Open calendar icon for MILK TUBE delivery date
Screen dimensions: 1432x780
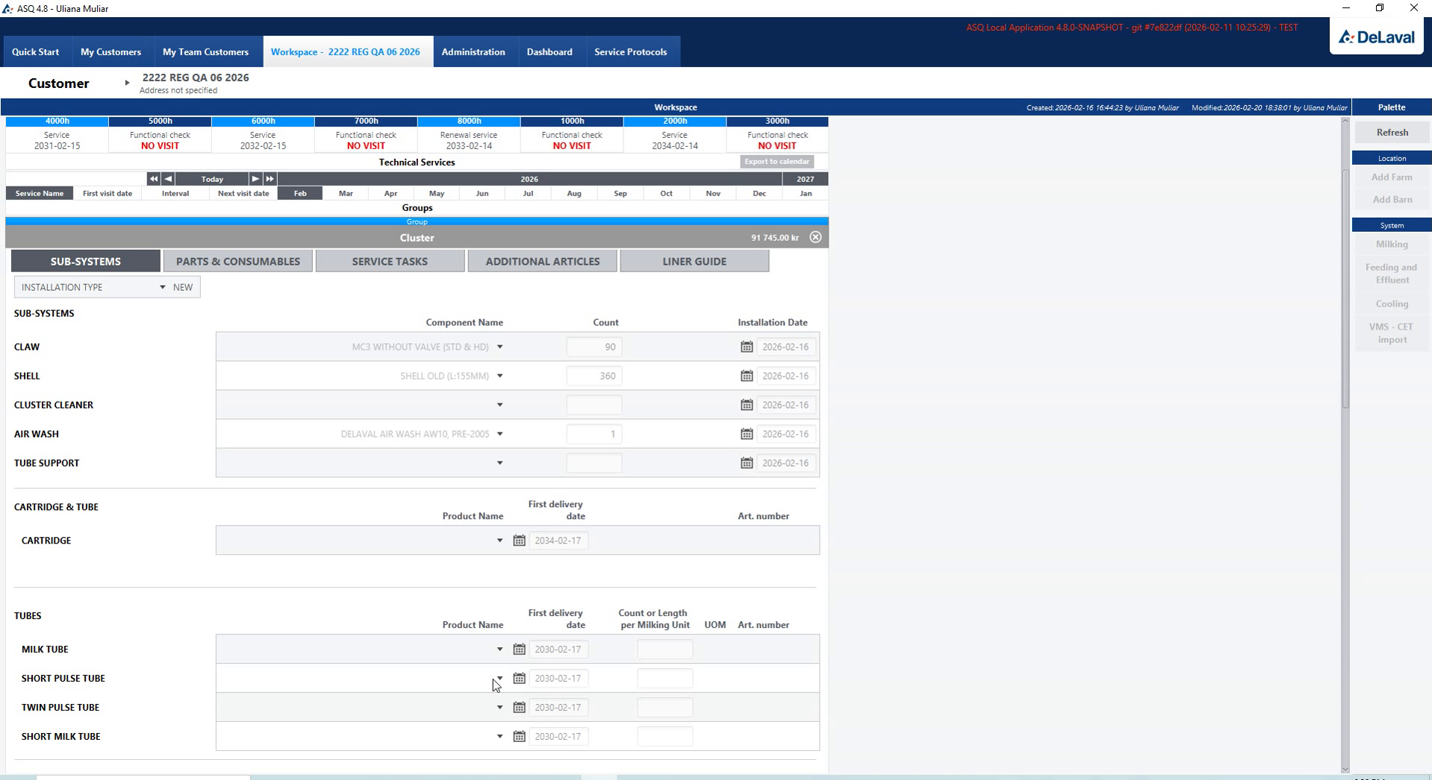click(519, 650)
